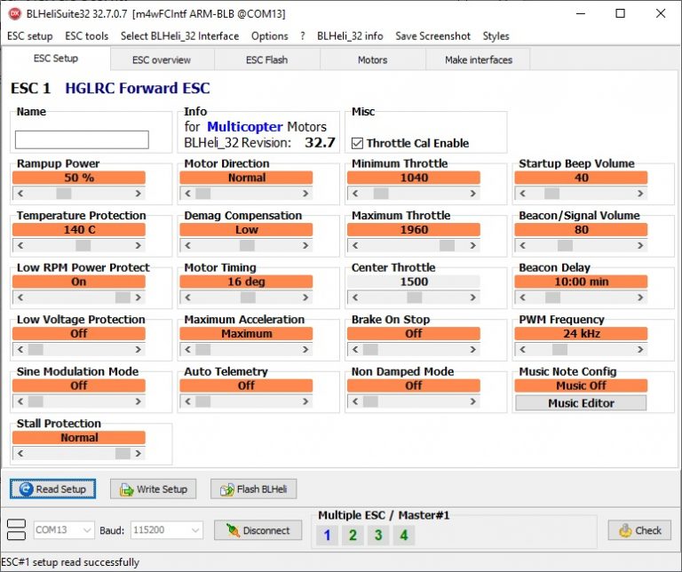Viewport: 682px width, 572px height.
Task: Click the Rampup Power slider thumb
Action: pos(64,193)
